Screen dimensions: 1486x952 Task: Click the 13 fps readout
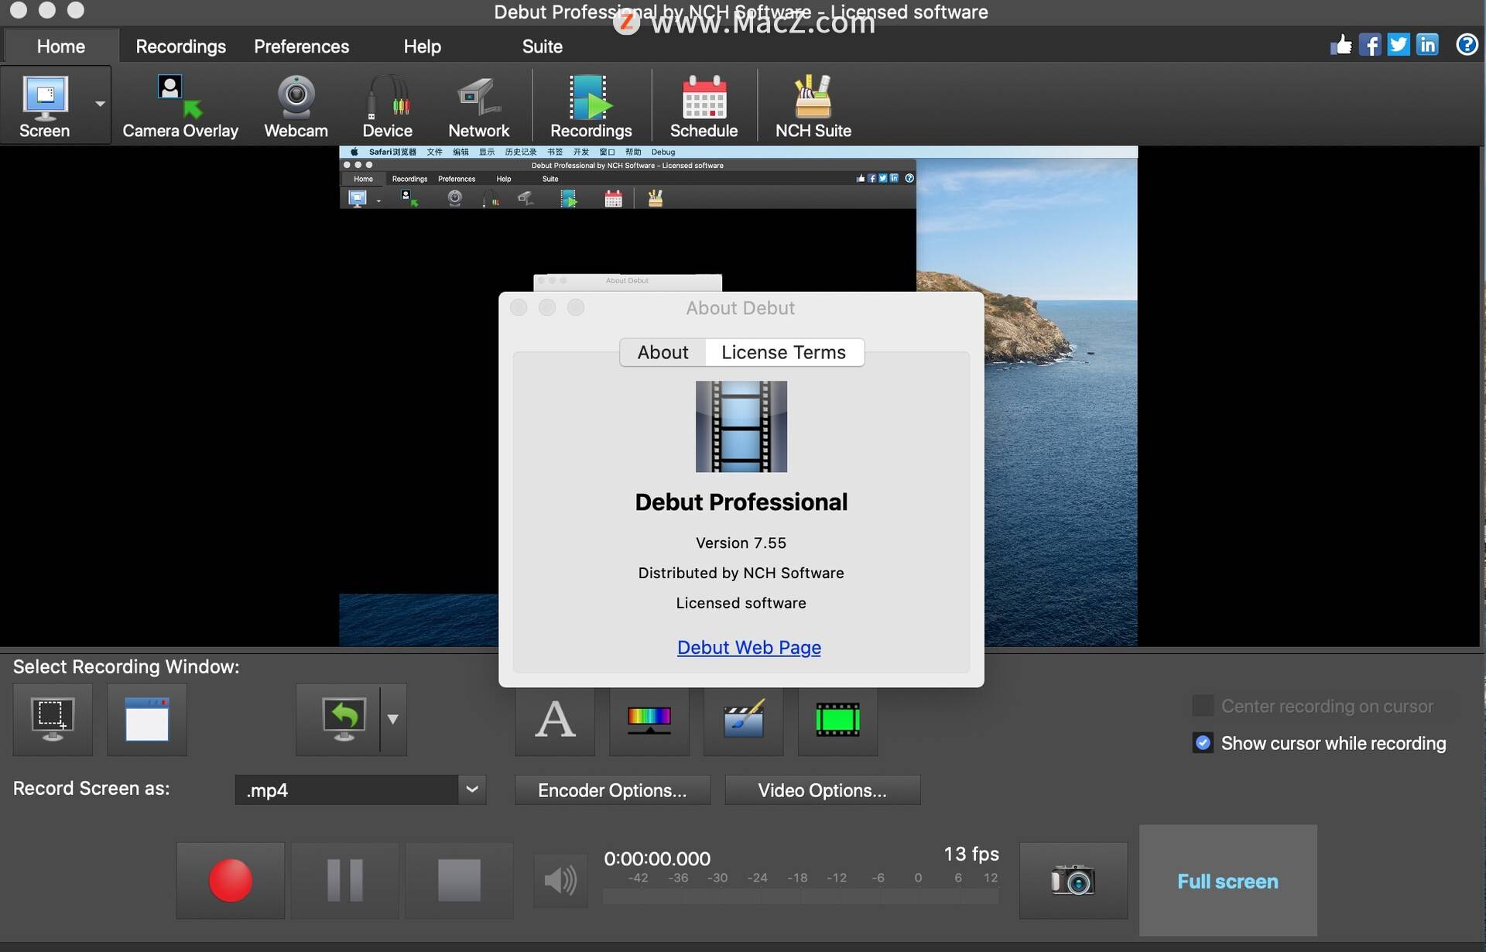(x=971, y=854)
